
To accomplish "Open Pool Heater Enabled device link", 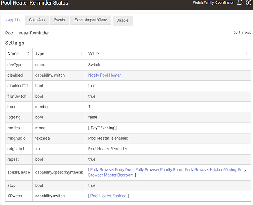I will 108,196.
